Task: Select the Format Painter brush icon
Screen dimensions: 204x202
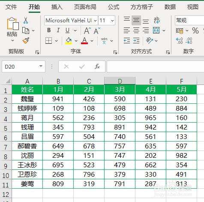Action: click(x=26, y=41)
